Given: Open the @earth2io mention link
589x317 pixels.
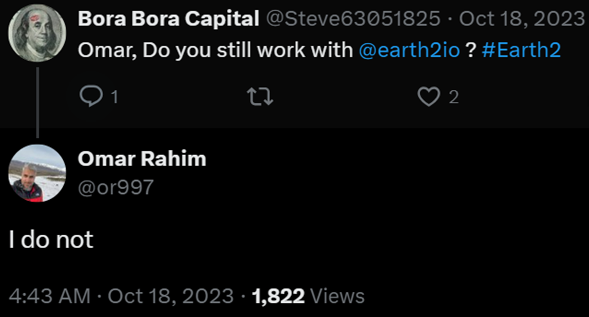Looking at the screenshot, I should (x=409, y=51).
